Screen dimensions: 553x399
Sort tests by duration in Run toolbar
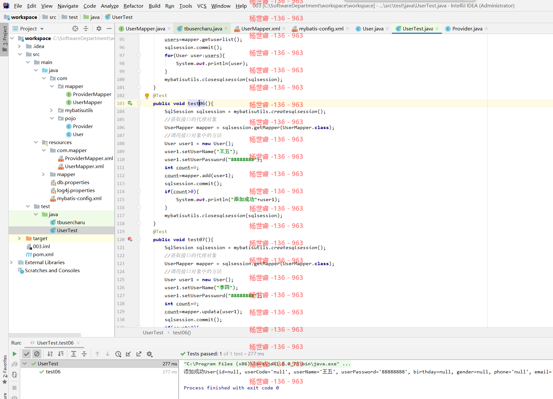(x=61, y=354)
